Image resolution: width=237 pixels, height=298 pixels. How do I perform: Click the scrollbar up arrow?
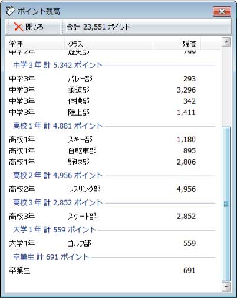coord(226,42)
